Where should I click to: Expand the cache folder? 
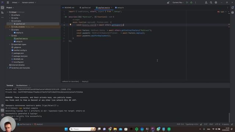coord(10,18)
